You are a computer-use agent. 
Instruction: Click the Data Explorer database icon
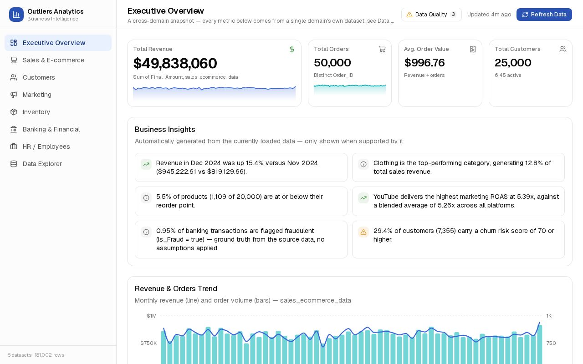tap(14, 164)
